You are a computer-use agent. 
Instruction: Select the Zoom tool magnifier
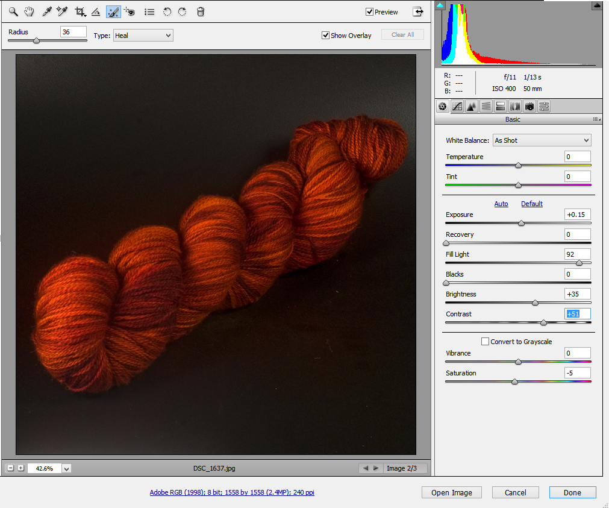pyautogui.click(x=13, y=11)
